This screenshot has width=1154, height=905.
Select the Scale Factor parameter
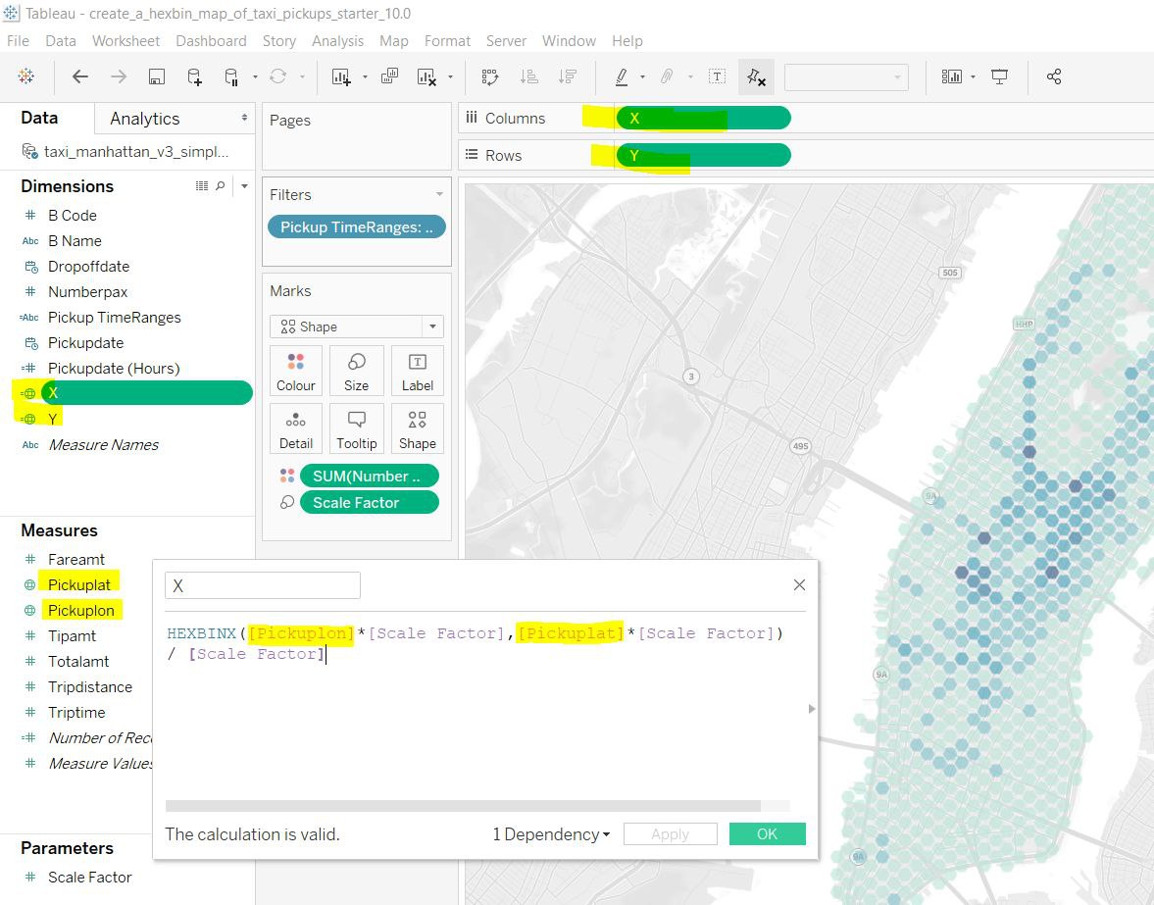tap(90, 877)
